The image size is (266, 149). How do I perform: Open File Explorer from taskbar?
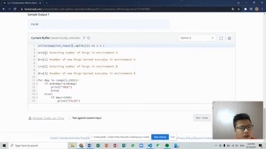point(72,145)
